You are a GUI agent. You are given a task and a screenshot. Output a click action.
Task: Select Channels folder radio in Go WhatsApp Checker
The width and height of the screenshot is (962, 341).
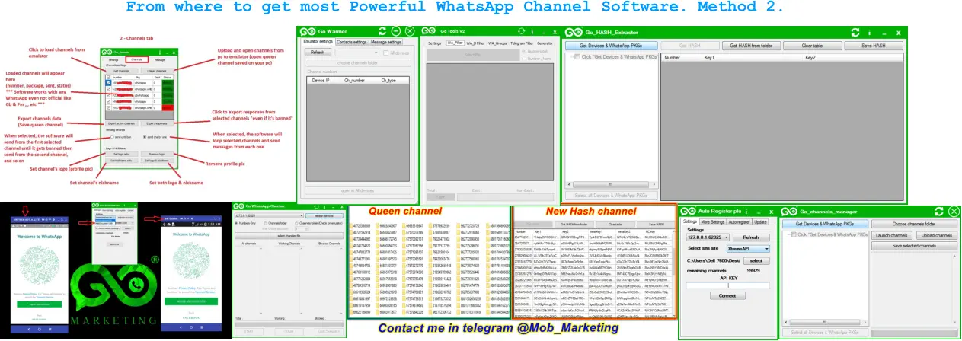[x=265, y=223]
